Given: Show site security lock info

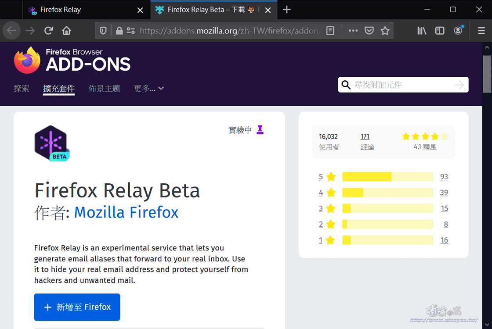Looking at the screenshot, I should click(119, 31).
